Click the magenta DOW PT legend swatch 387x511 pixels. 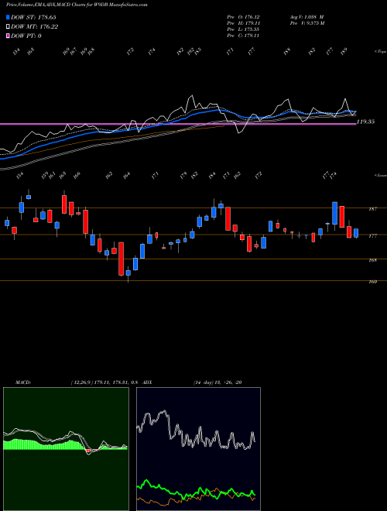(x=8, y=36)
